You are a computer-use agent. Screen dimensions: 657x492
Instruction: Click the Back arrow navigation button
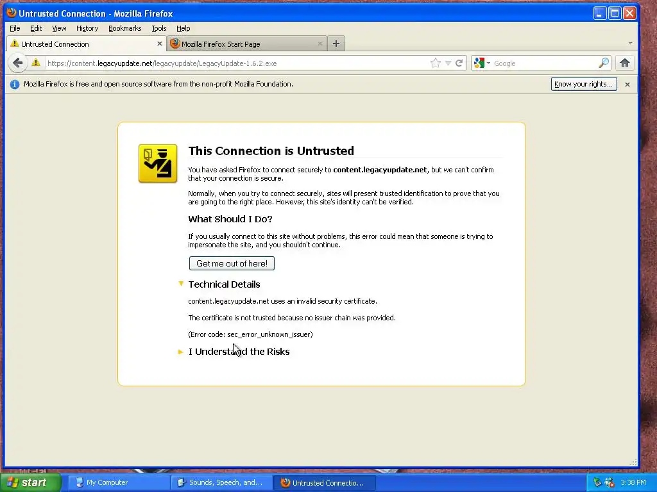pos(17,63)
